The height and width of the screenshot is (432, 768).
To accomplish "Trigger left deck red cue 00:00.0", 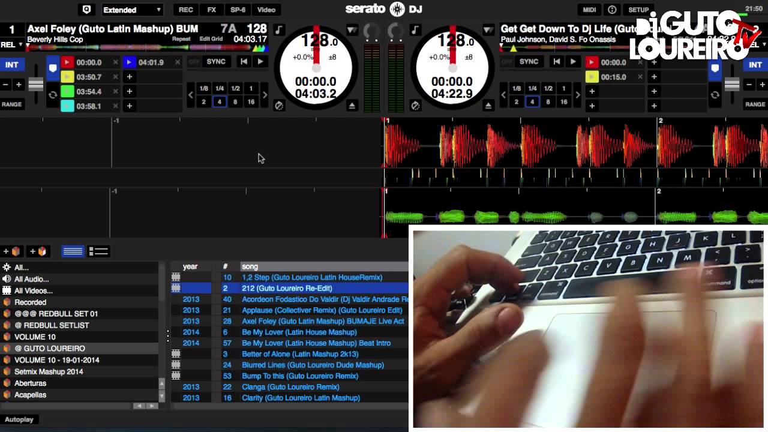I will [67, 62].
